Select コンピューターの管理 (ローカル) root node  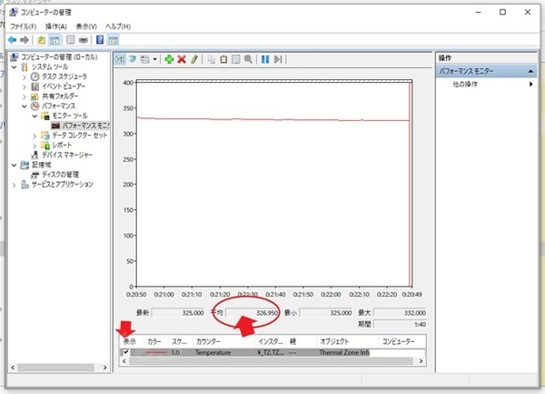(59, 57)
